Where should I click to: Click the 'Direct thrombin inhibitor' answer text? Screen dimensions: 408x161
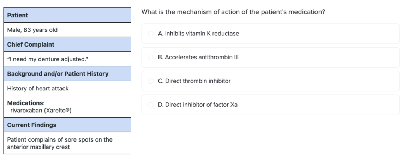tap(194, 81)
